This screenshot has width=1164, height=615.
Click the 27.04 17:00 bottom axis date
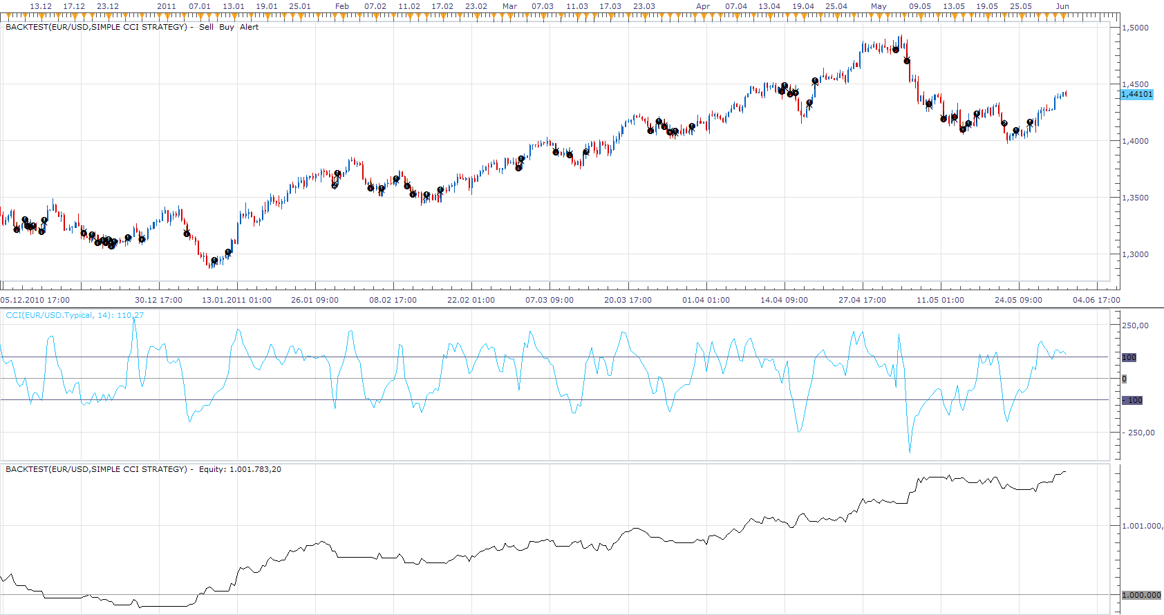pos(862,300)
